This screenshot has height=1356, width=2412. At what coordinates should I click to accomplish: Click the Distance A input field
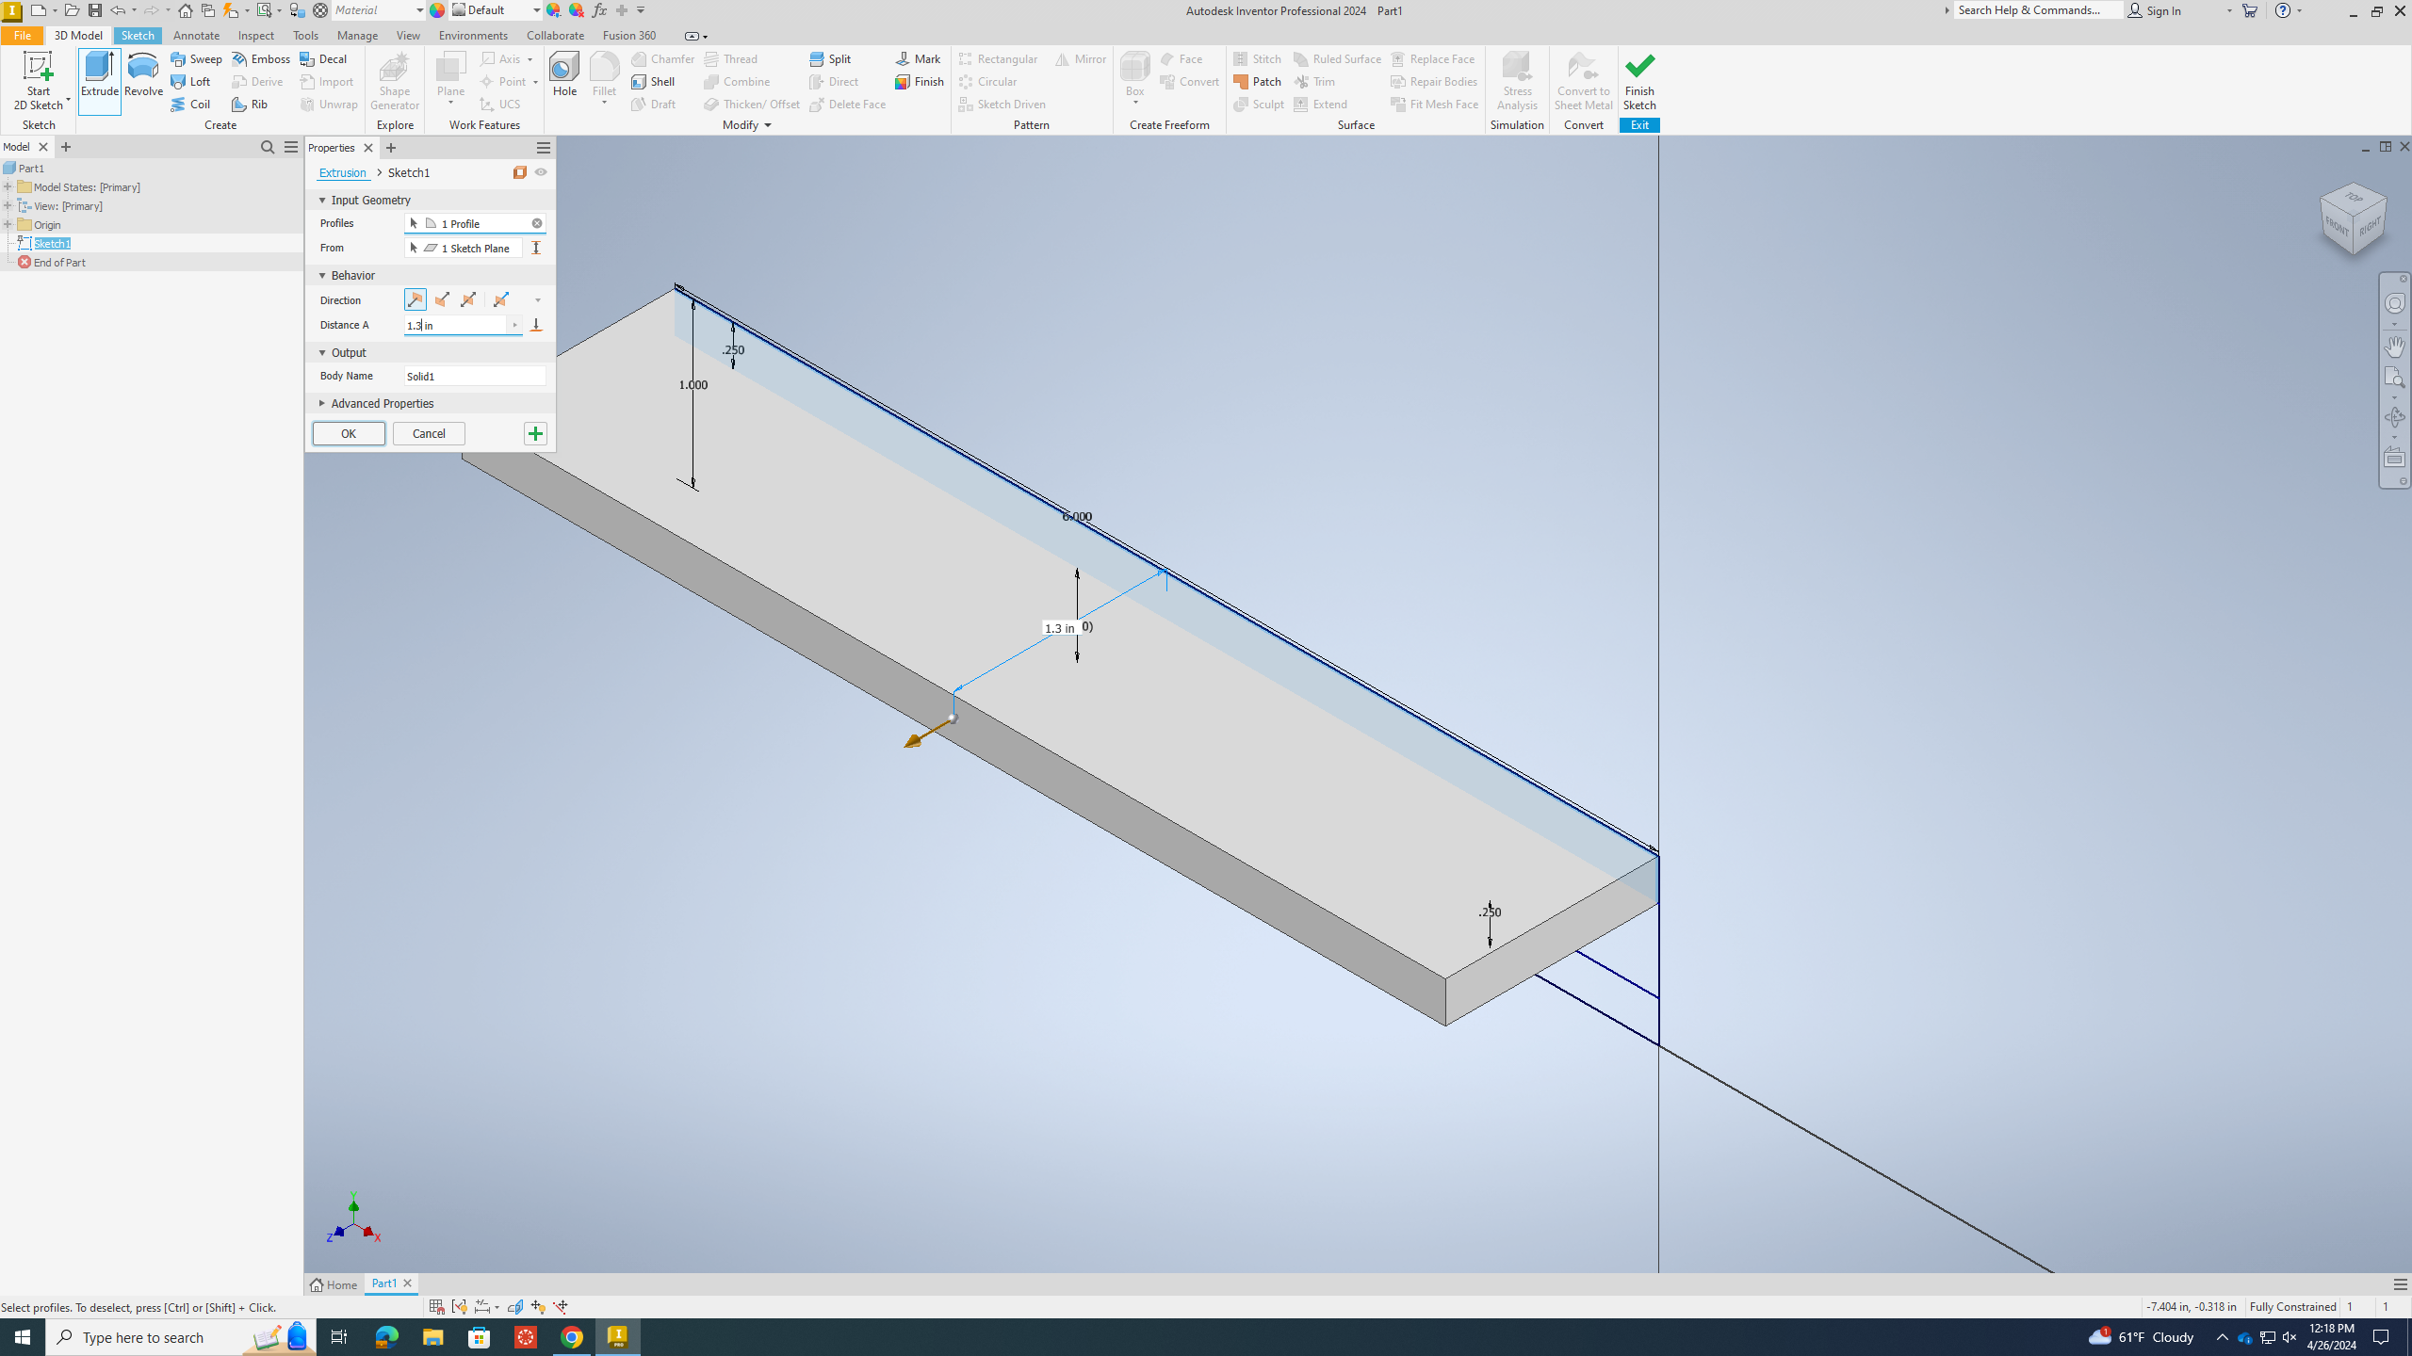456,325
